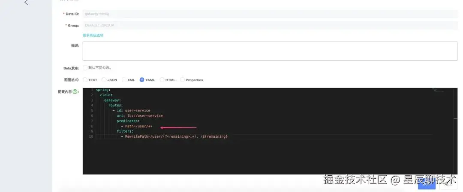Click the Group field with DEFAULT_GROUP
This screenshot has width=463, height=192.
coord(270,25)
